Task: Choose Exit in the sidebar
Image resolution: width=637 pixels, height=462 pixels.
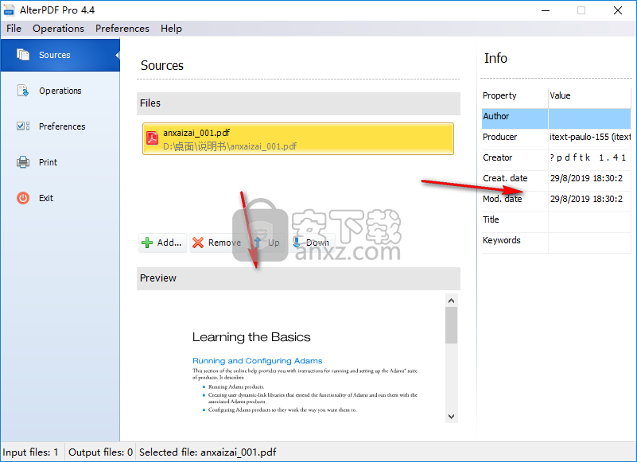Action: pyautogui.click(x=60, y=198)
